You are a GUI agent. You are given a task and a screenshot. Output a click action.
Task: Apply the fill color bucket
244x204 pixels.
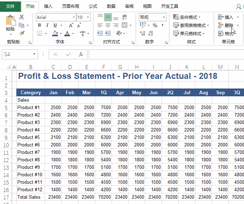(x=55, y=33)
